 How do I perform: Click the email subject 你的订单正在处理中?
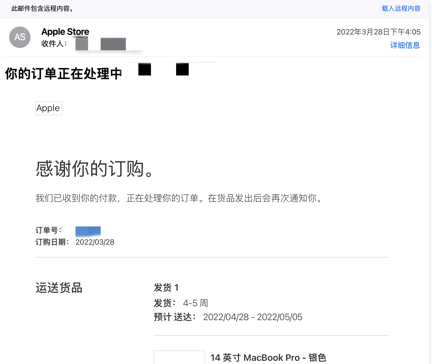(x=63, y=74)
